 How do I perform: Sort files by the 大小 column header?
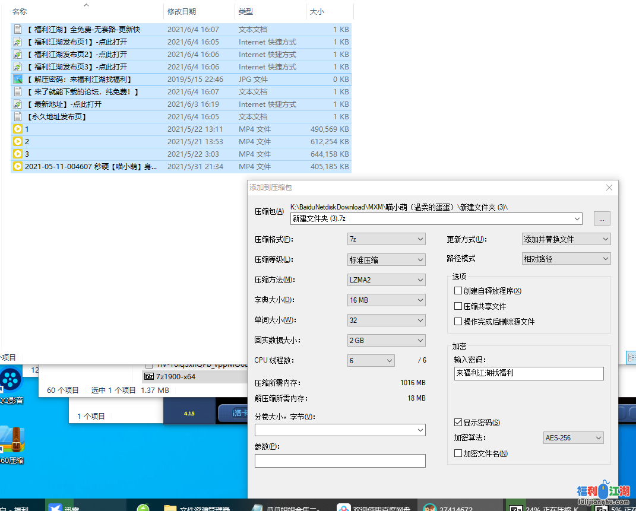(317, 11)
